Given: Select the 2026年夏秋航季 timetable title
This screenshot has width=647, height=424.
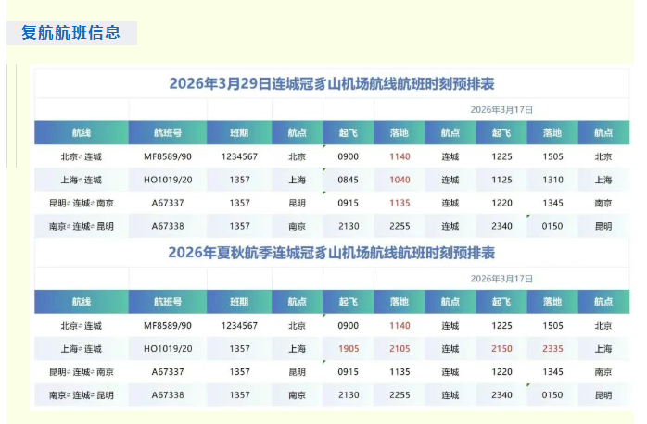Looking at the screenshot, I should (x=331, y=253).
